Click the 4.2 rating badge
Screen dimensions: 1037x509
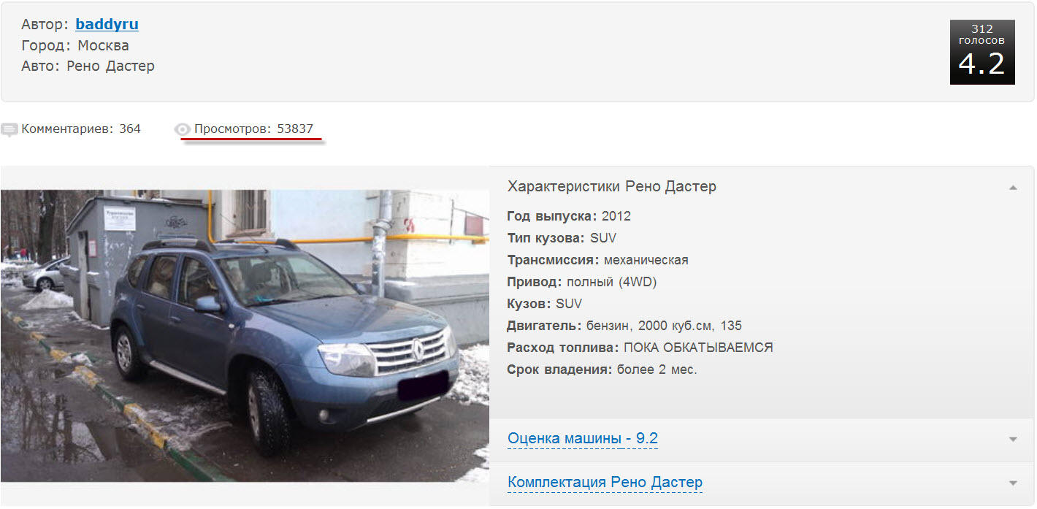[982, 52]
